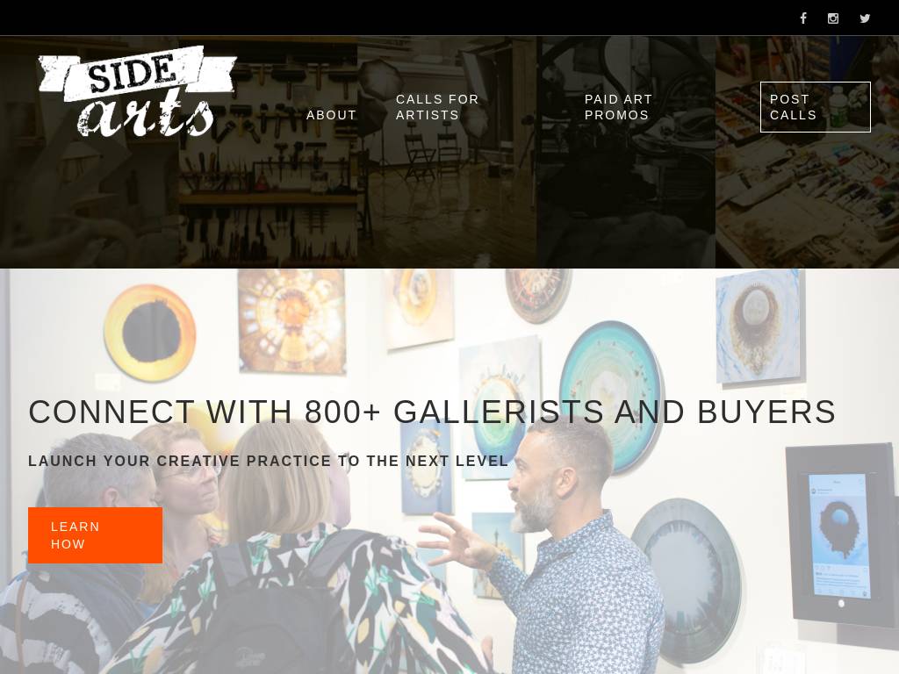Click the Launch Your Creative Practice subheading
Screen dimensions: 899x674
pos(269,461)
